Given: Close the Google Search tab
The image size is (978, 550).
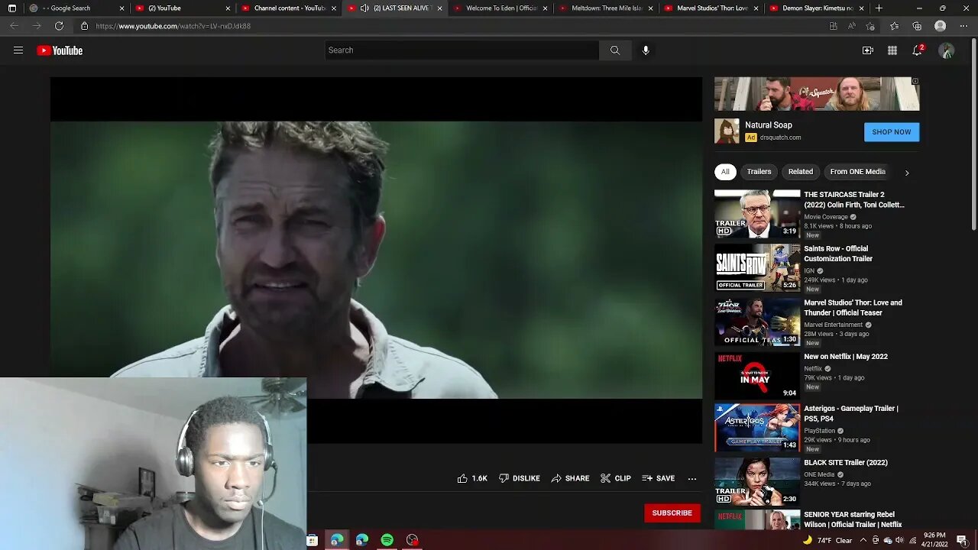Looking at the screenshot, I should point(121,8).
